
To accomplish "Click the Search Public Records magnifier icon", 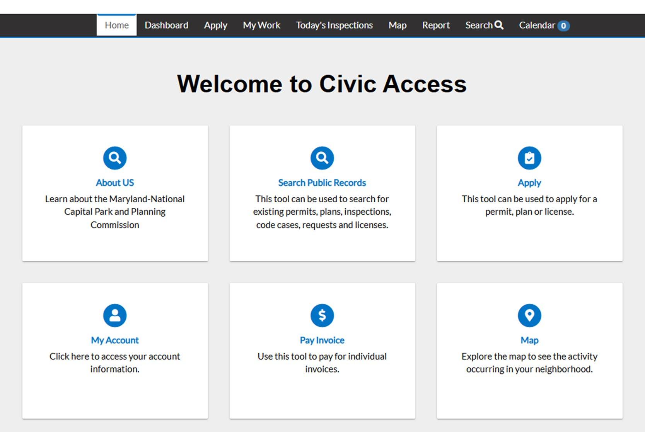I will (322, 158).
